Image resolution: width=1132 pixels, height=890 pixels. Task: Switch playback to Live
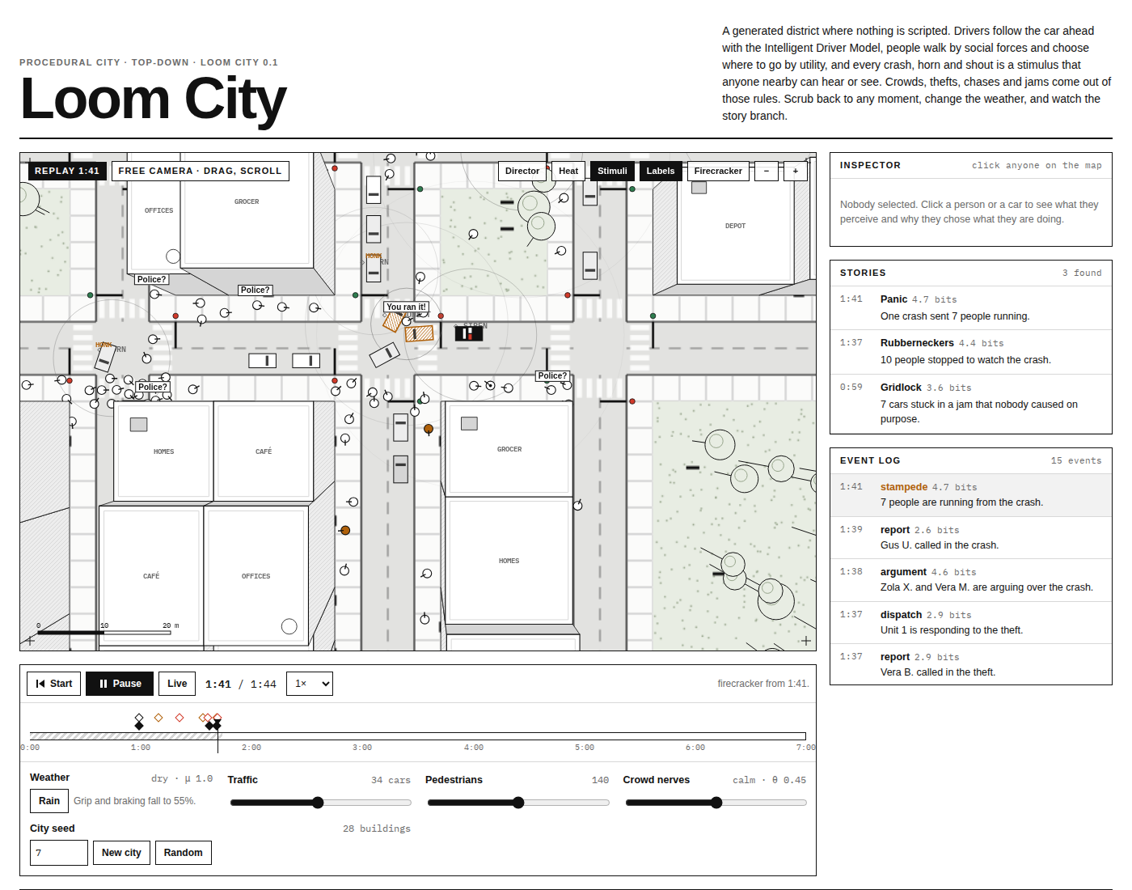[x=177, y=684]
